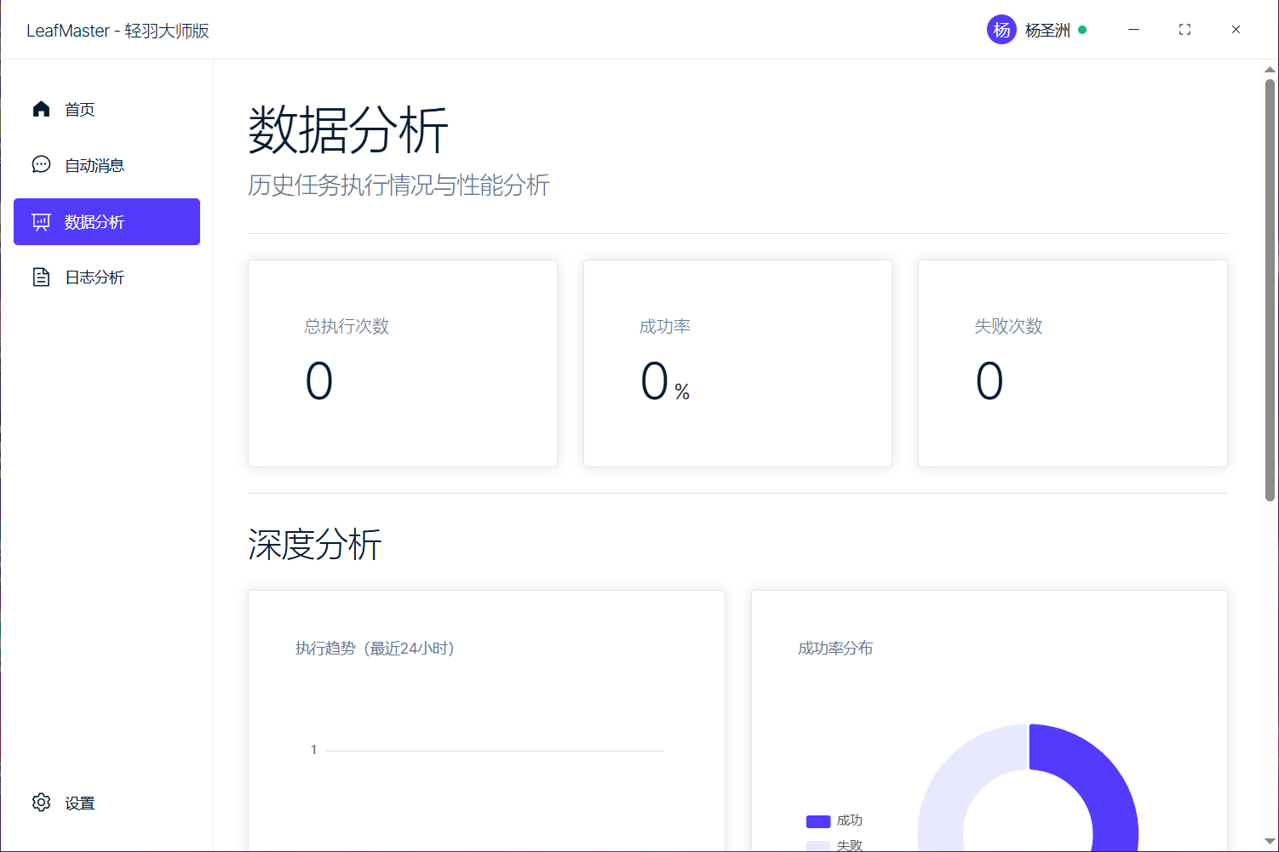Click the 总执行次数 card label

[x=347, y=326]
